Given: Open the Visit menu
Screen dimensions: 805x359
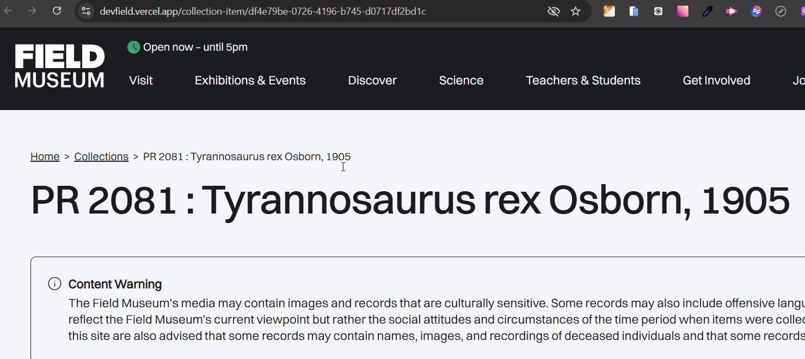Looking at the screenshot, I should [x=141, y=81].
